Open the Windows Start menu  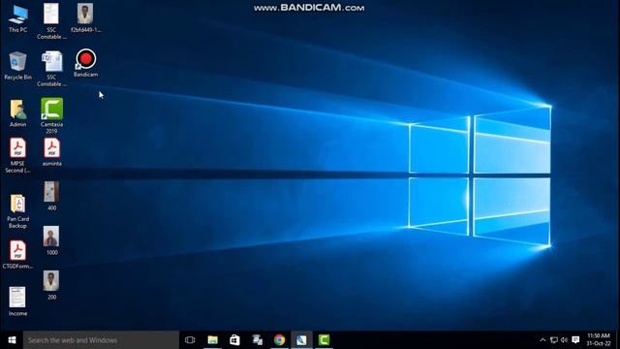(x=12, y=340)
